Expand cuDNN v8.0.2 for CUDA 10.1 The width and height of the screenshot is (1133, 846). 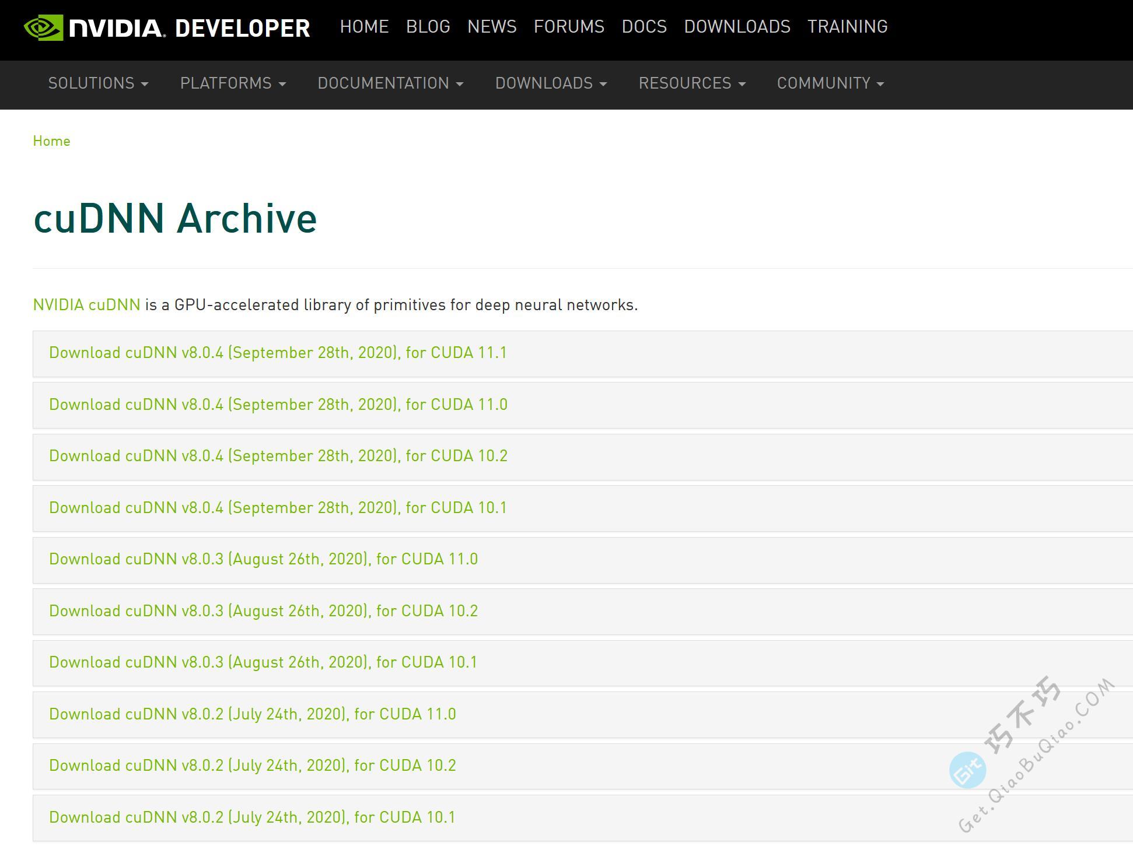[252, 817]
